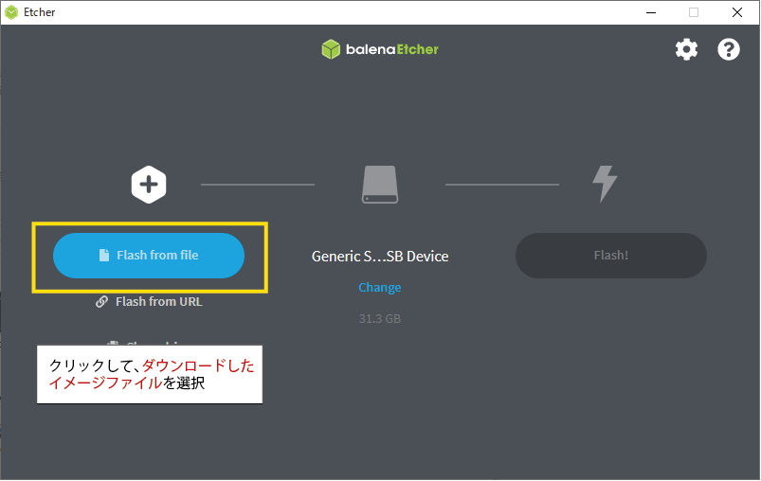This screenshot has height=481, width=761.
Task: Click the plus hexagon image icon
Action: [149, 185]
